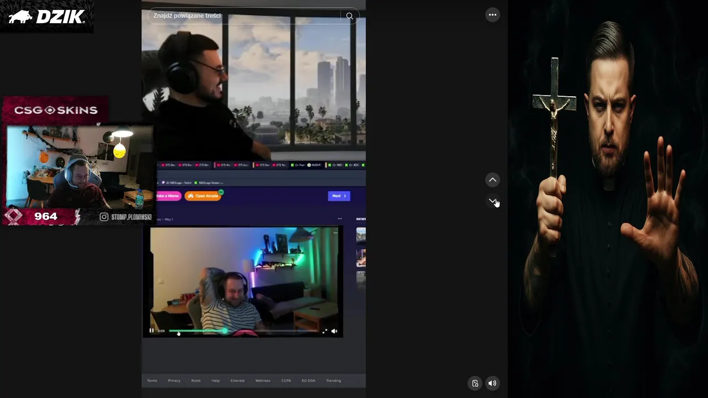Viewport: 708px width, 398px height.
Task: Open the EU DSA footer link
Action: click(308, 380)
